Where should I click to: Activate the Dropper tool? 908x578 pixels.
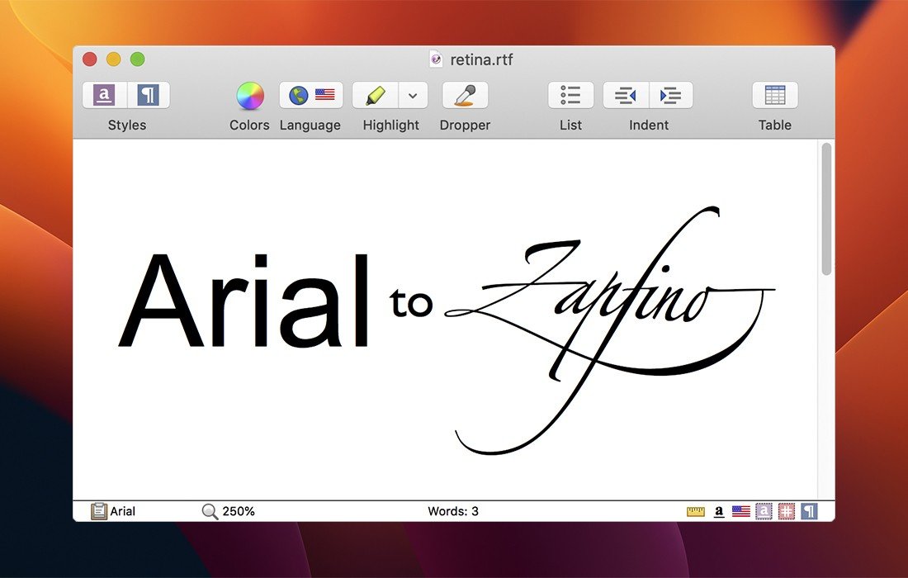(465, 96)
